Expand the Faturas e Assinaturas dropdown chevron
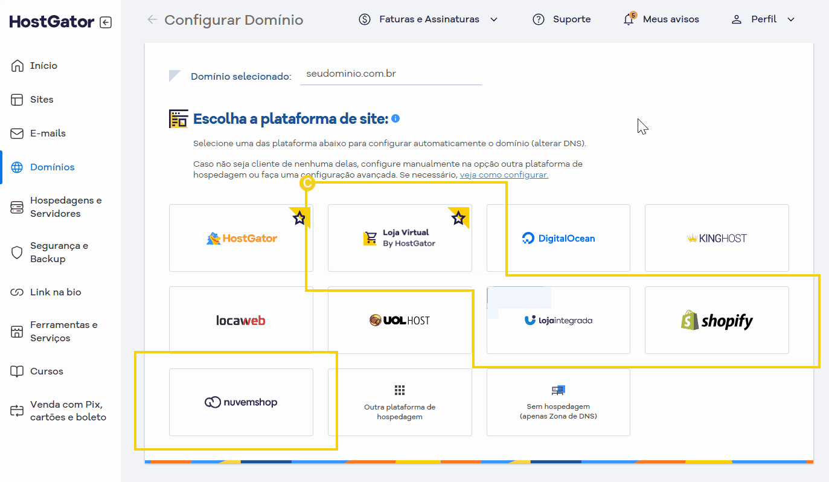The image size is (829, 482). [494, 19]
